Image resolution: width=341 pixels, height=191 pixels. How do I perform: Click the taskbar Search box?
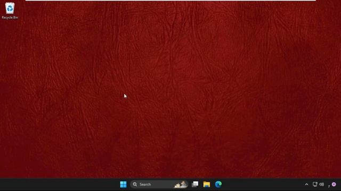[159, 184]
